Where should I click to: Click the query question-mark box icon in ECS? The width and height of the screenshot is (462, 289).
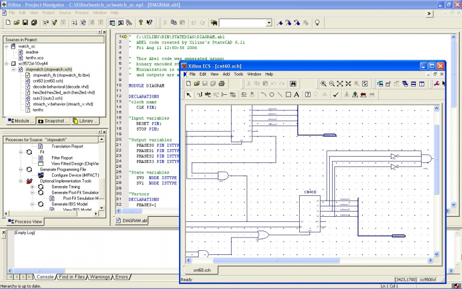coord(308,95)
